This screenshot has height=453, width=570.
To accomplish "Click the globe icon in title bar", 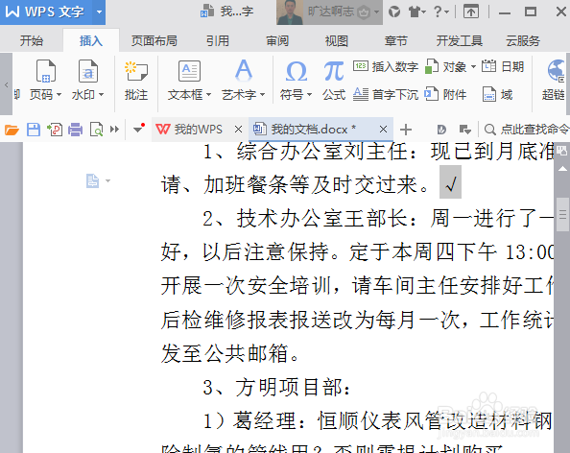I will tap(394, 12).
